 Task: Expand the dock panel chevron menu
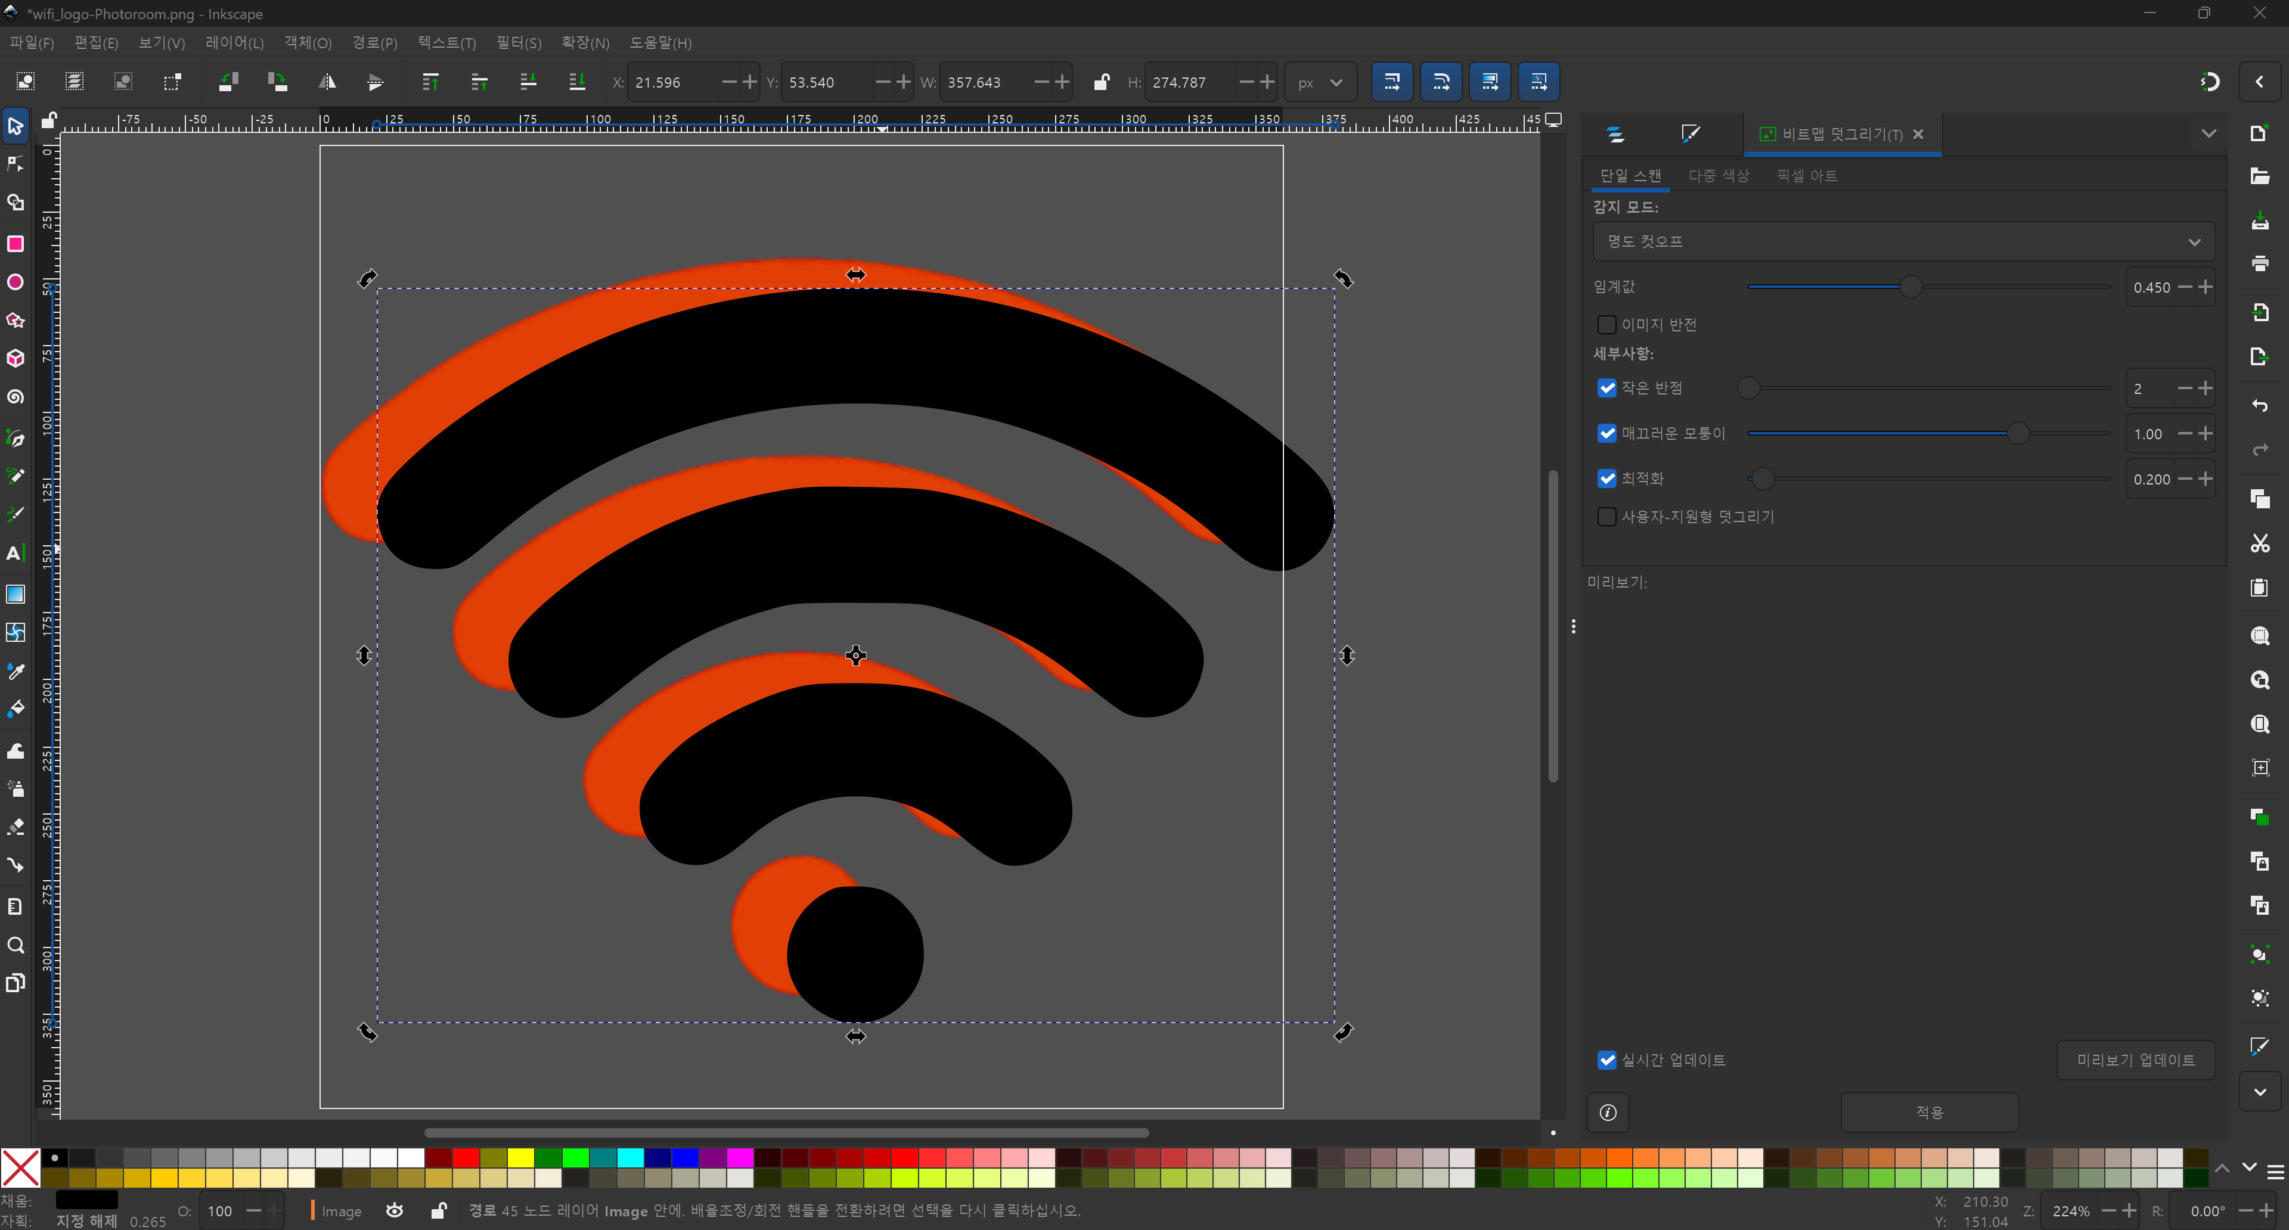(x=2208, y=134)
